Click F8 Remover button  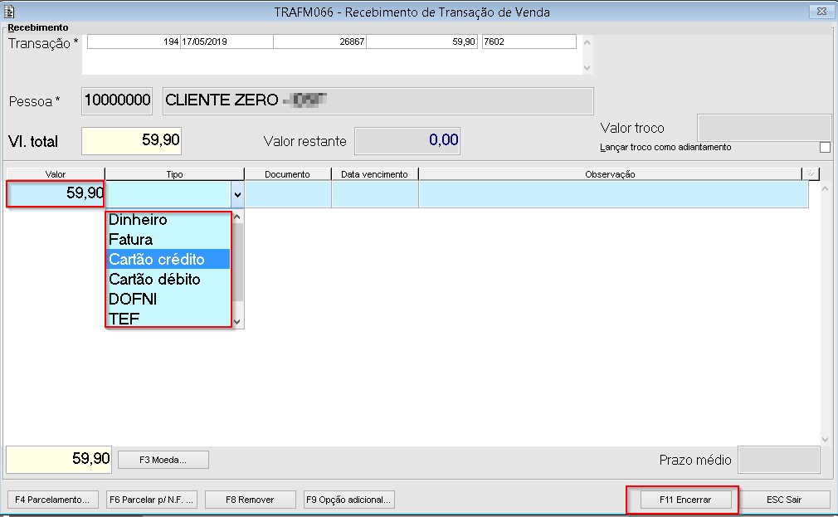(x=250, y=500)
